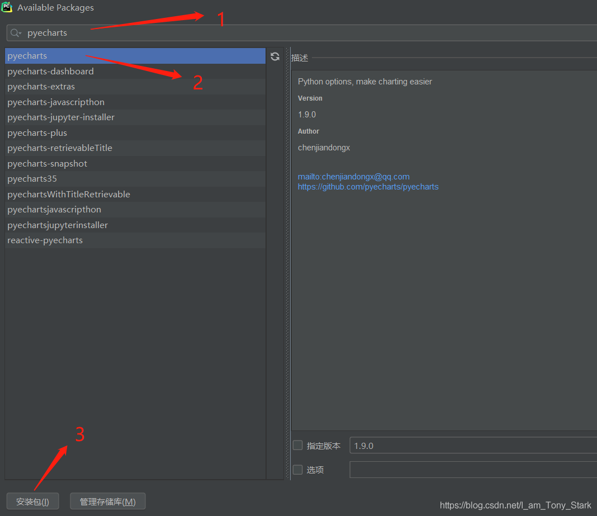597x516 pixels.
Task: Click the vertical splitter between list and description
Action: point(287,263)
